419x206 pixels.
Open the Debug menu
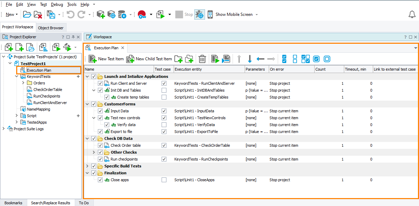tap(57, 4)
